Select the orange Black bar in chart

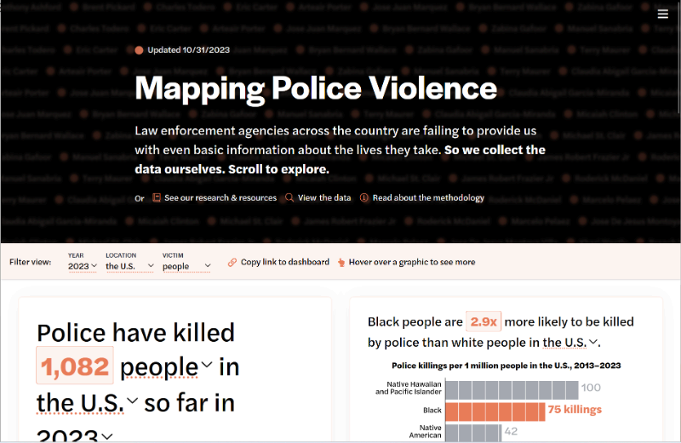tap(495, 411)
